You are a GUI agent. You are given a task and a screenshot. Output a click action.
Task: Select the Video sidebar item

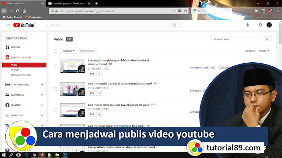pyautogui.click(x=24, y=65)
